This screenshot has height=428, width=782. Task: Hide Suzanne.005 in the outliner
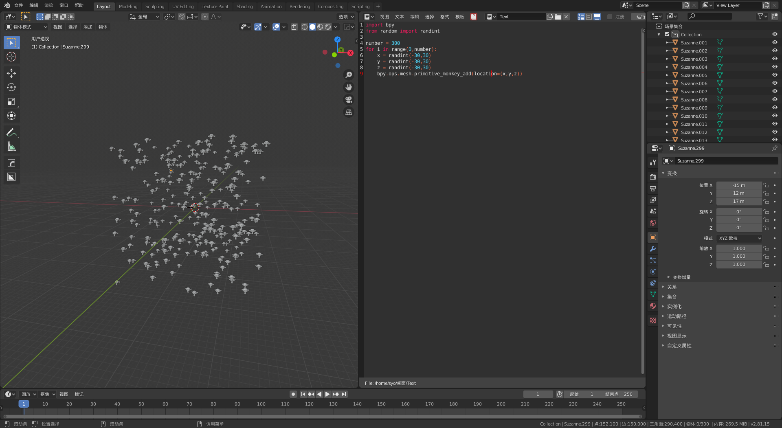pyautogui.click(x=775, y=75)
